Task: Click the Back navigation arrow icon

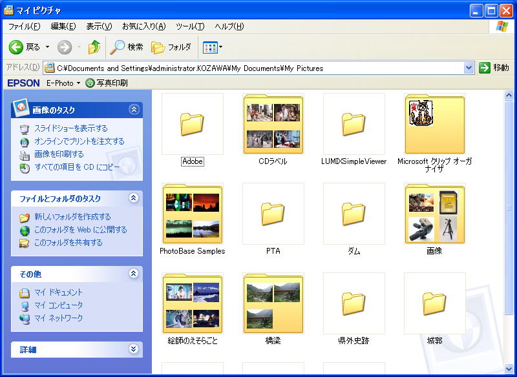Action: (x=16, y=47)
